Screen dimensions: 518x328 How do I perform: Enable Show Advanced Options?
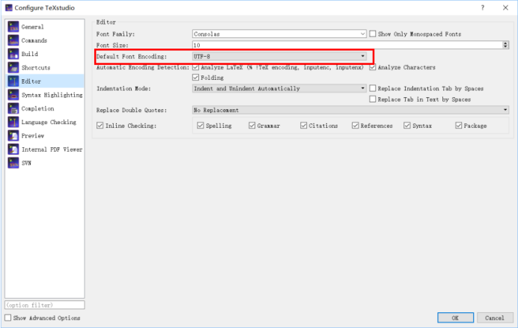[x=8, y=318]
